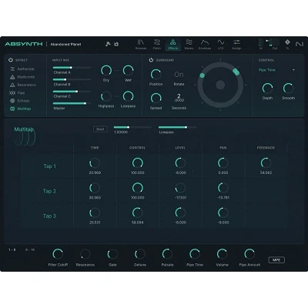This screenshot has width=308, height=308.
Task: Click the Tap 2 Level knob
Action: point(180,188)
